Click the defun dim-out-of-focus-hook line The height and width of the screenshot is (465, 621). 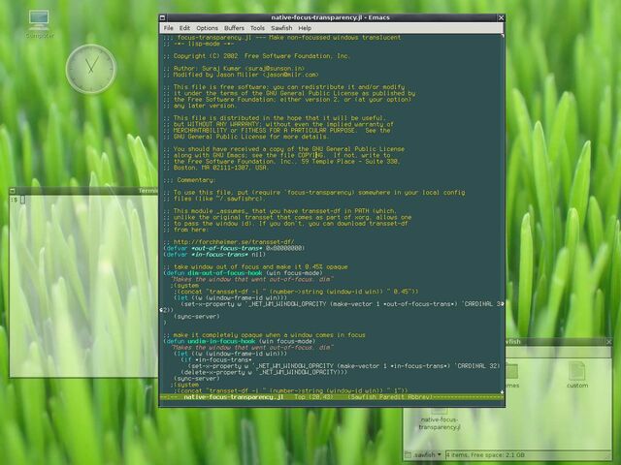(x=243, y=273)
